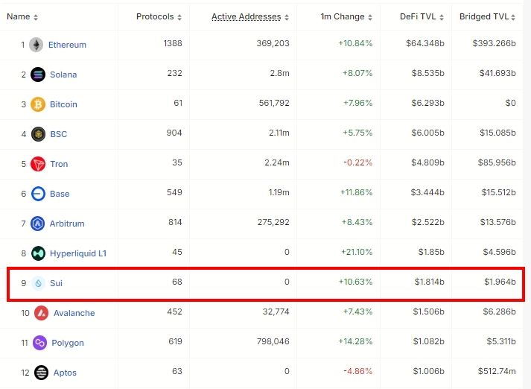Open the Aptos chain link

click(64, 373)
